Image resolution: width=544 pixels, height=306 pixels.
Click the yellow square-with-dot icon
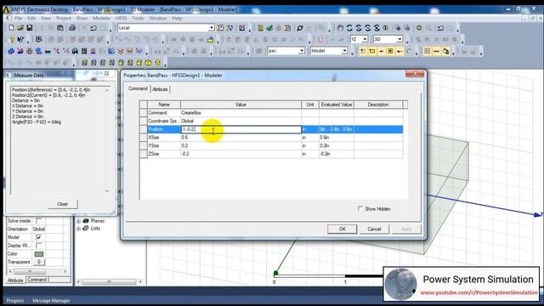click(390, 51)
